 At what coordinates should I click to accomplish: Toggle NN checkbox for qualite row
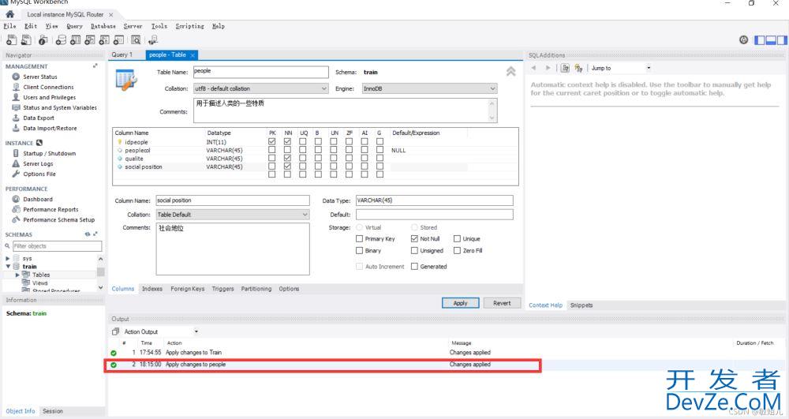tap(287, 158)
